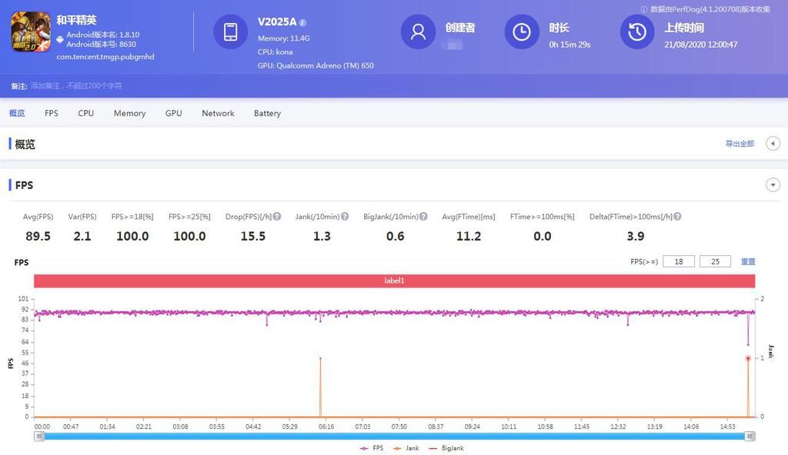Image resolution: width=788 pixels, height=455 pixels.
Task: Click the phone device icon
Action: pyautogui.click(x=230, y=32)
